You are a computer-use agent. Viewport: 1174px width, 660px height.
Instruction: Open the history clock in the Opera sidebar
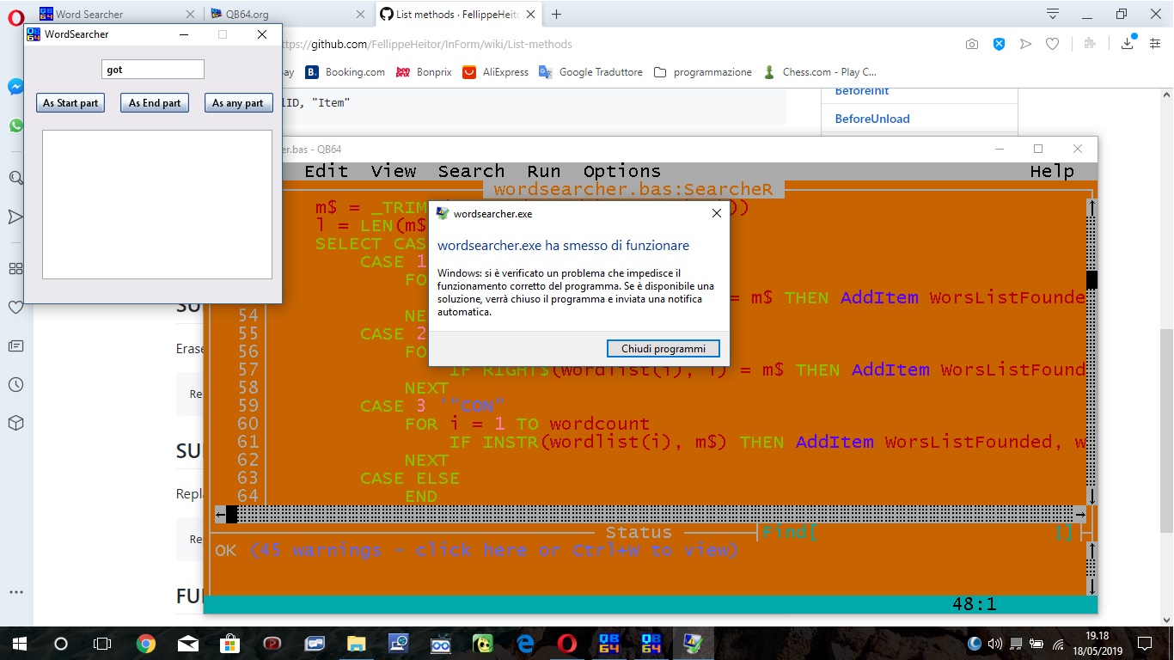click(x=15, y=384)
